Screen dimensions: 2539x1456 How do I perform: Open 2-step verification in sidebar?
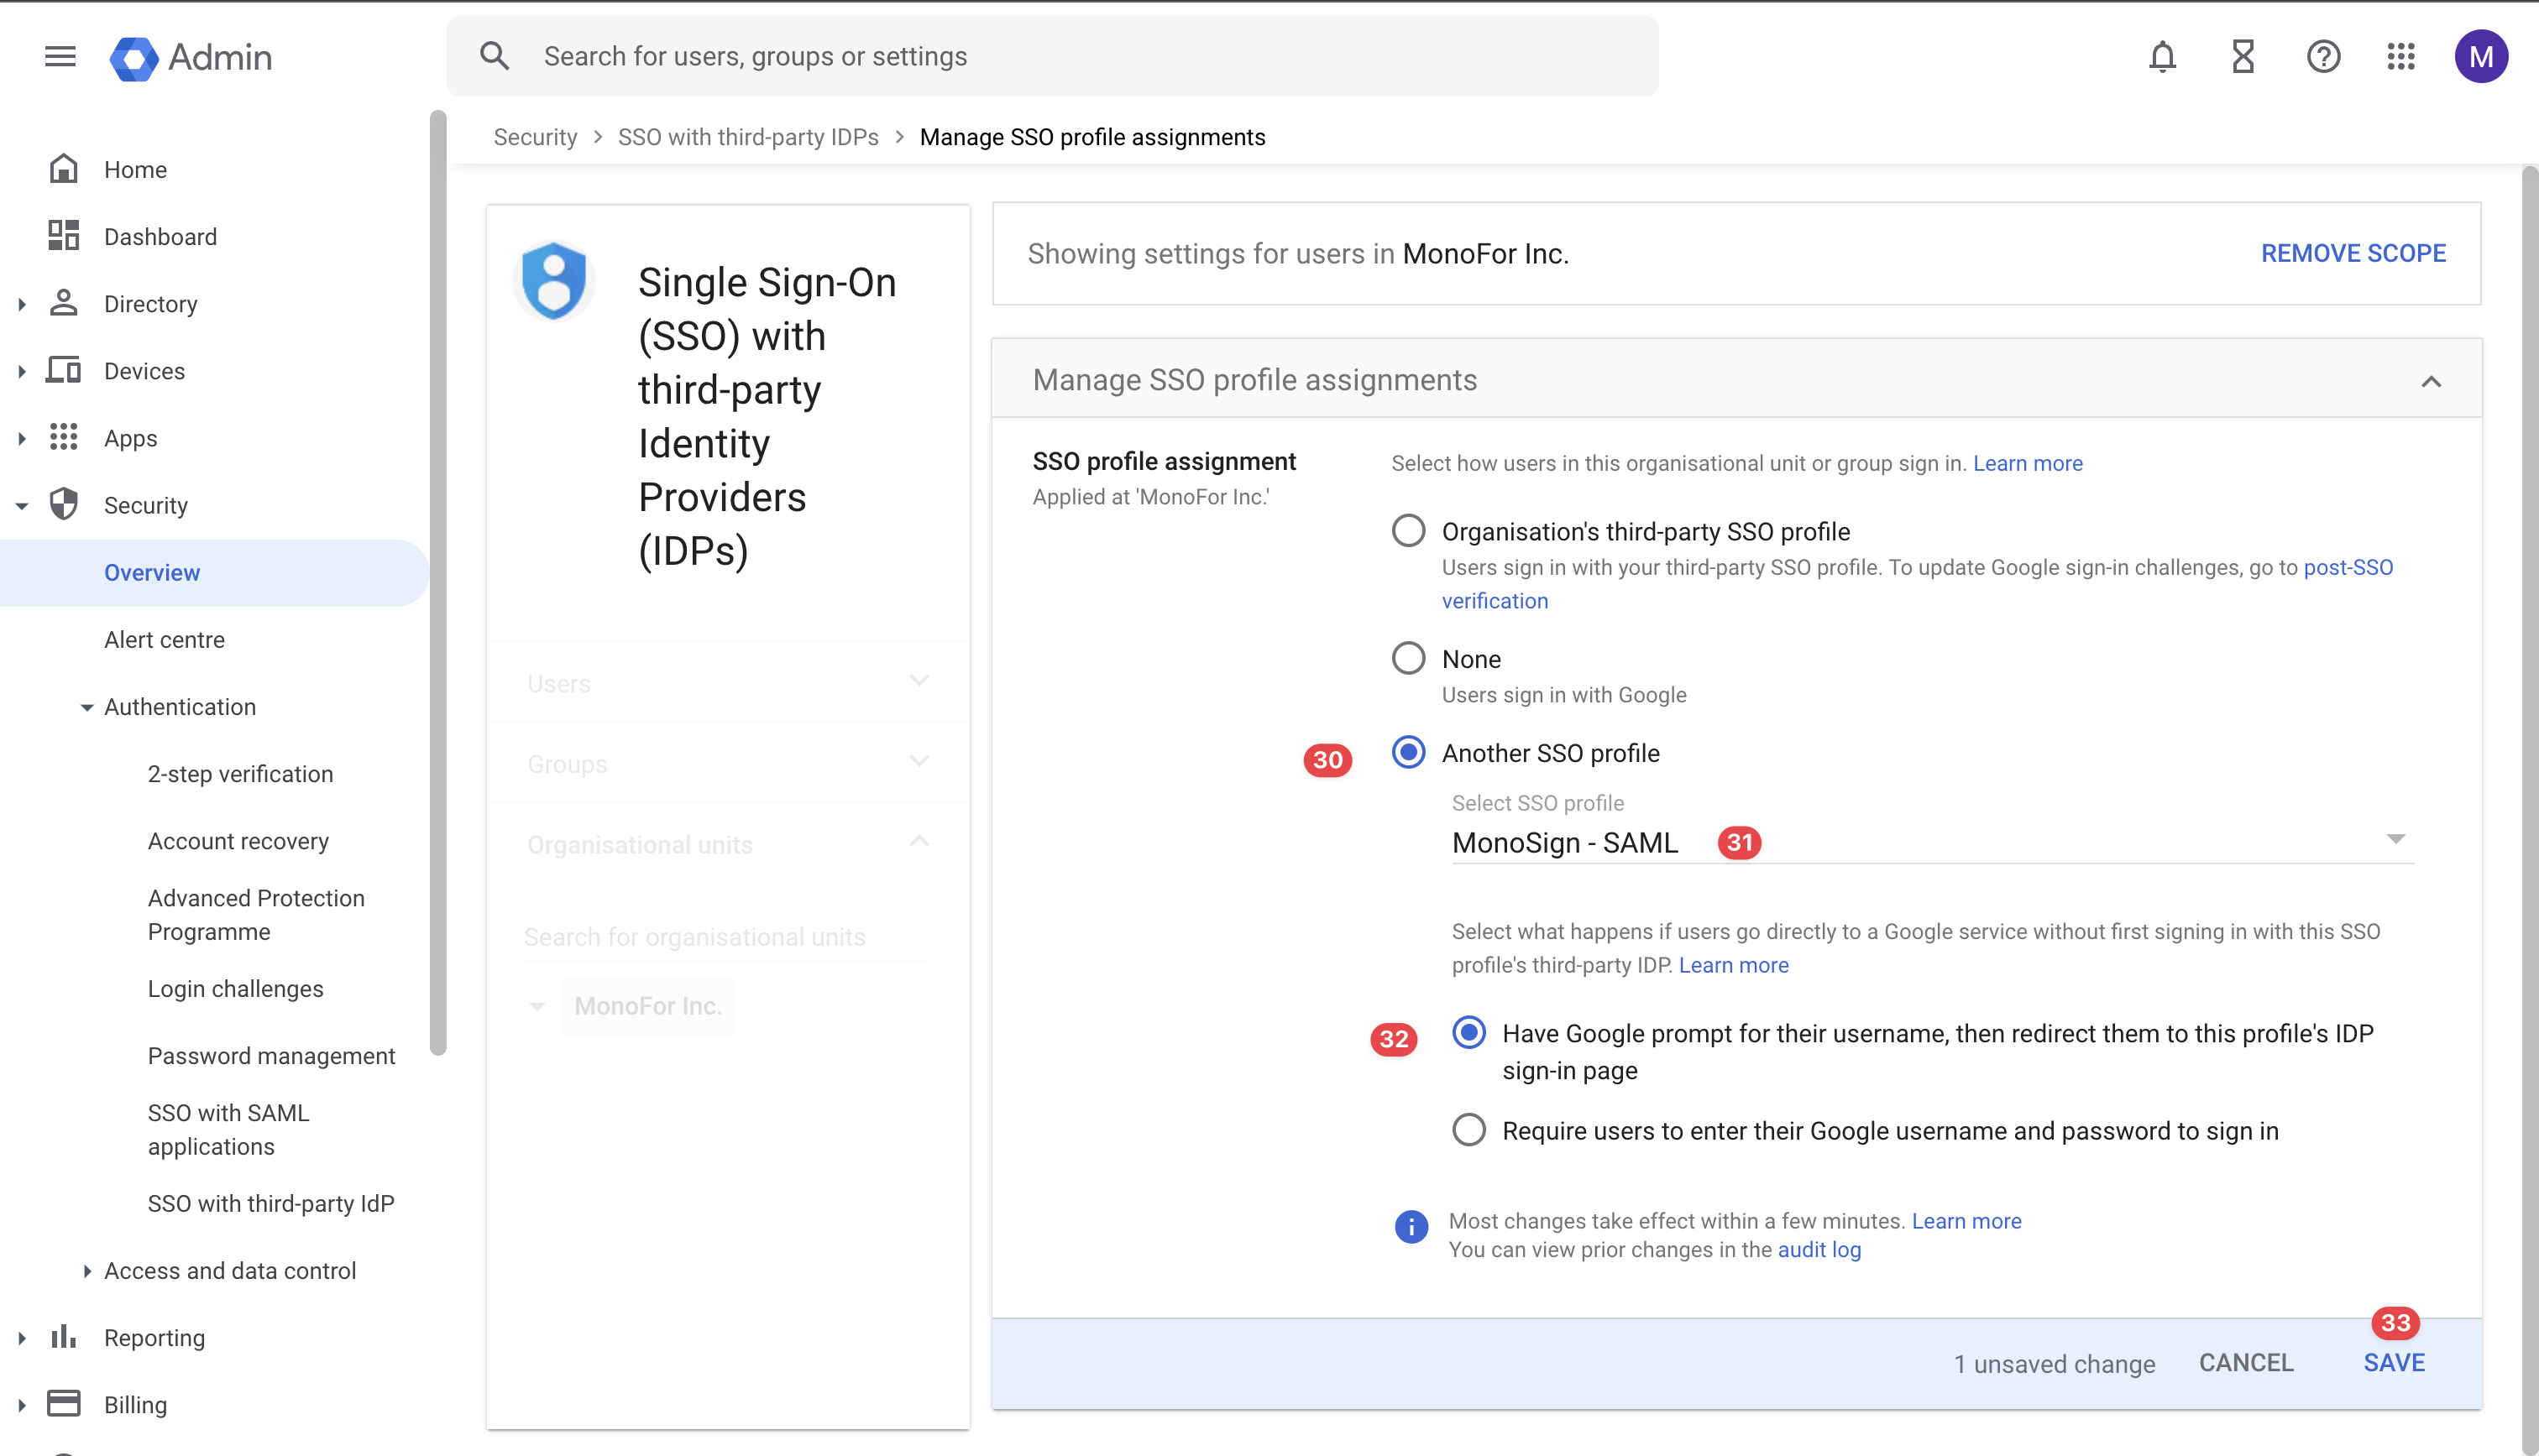pos(240,774)
